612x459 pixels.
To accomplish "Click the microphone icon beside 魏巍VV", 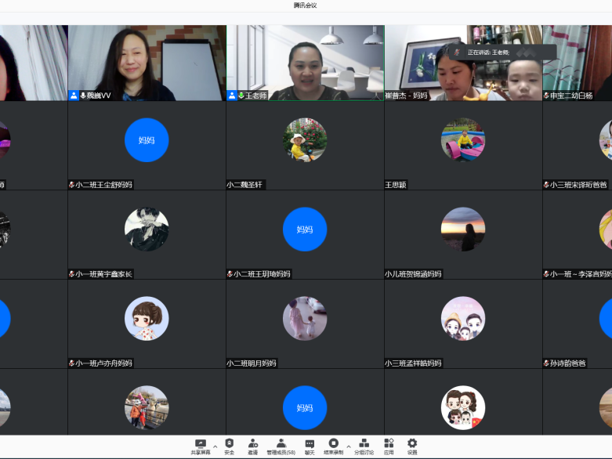I will tap(83, 95).
